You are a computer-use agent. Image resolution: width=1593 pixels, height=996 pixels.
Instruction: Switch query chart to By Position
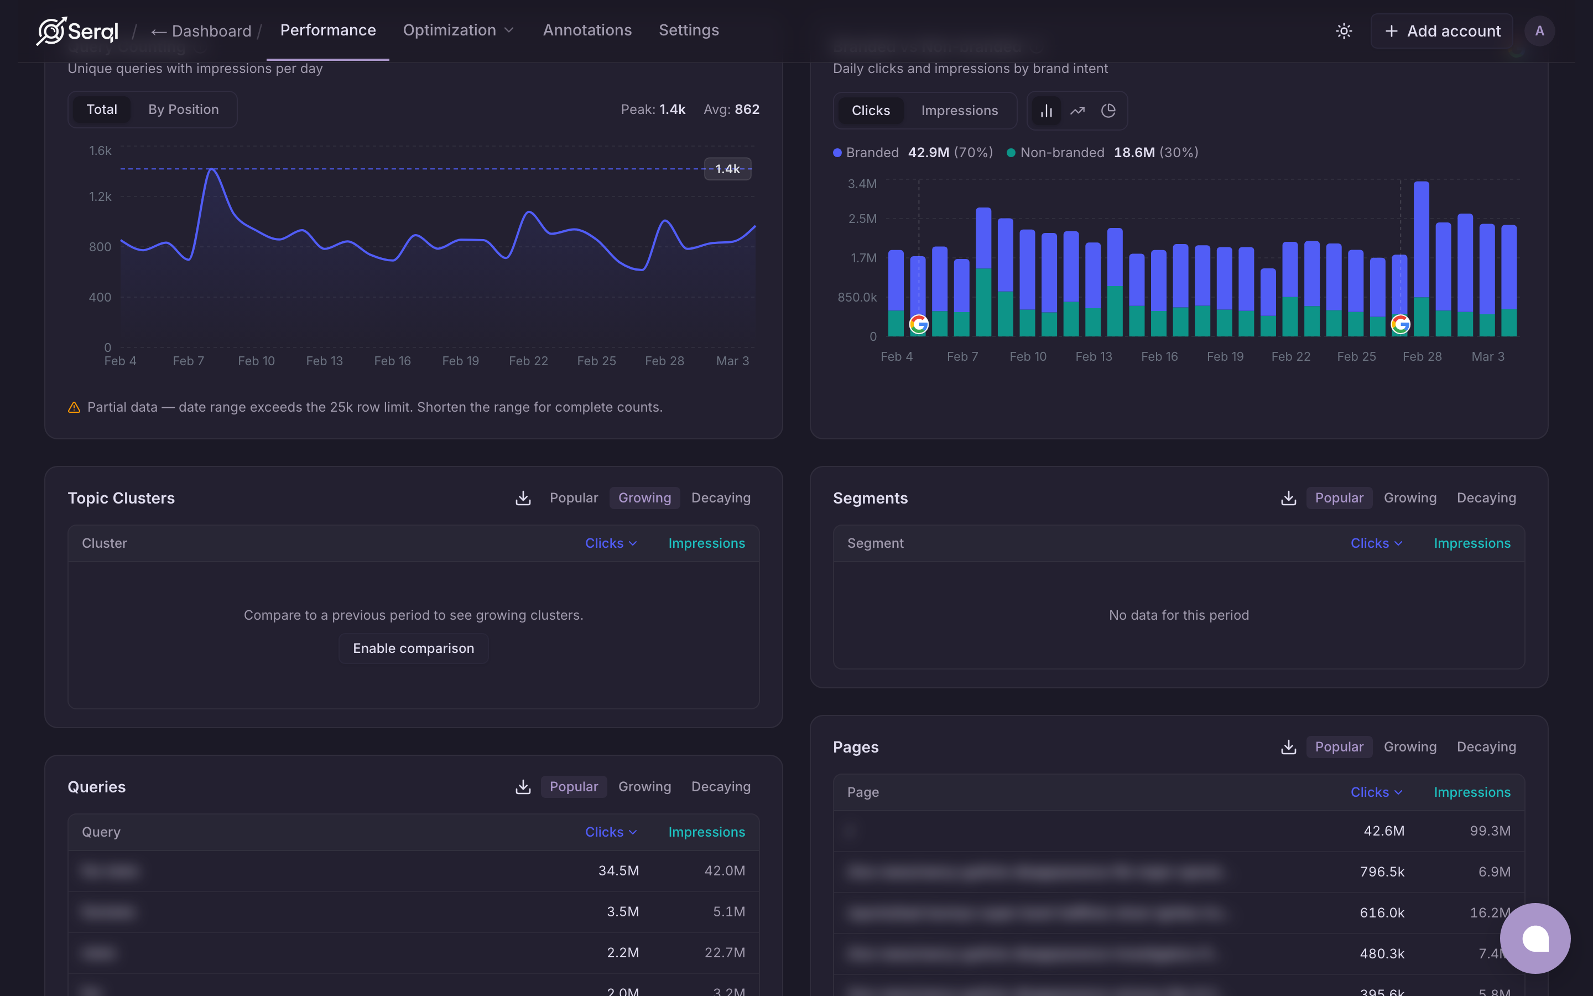(x=183, y=110)
